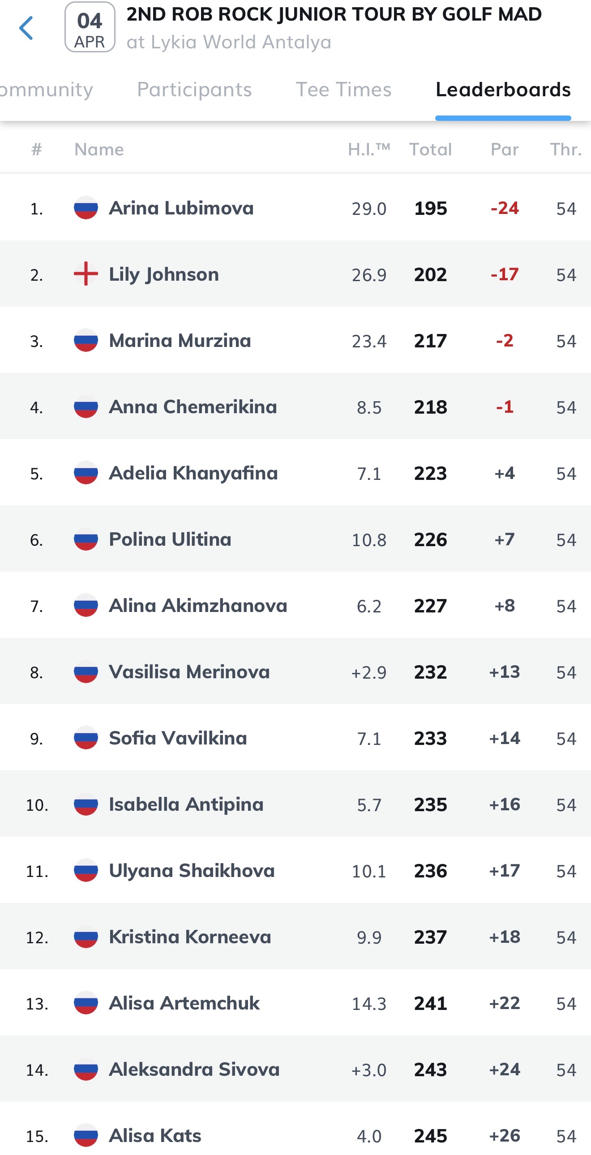This screenshot has height=1155, width=591.
Task: Click the H.I. column header
Action: coord(368,150)
